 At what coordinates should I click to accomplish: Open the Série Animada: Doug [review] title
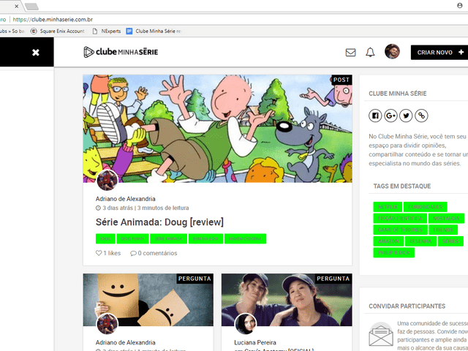pos(159,222)
